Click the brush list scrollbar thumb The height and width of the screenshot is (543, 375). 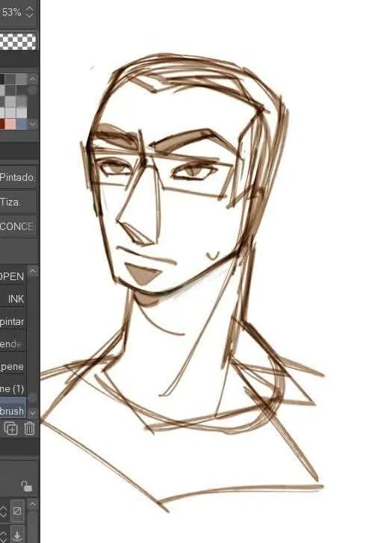(x=32, y=397)
